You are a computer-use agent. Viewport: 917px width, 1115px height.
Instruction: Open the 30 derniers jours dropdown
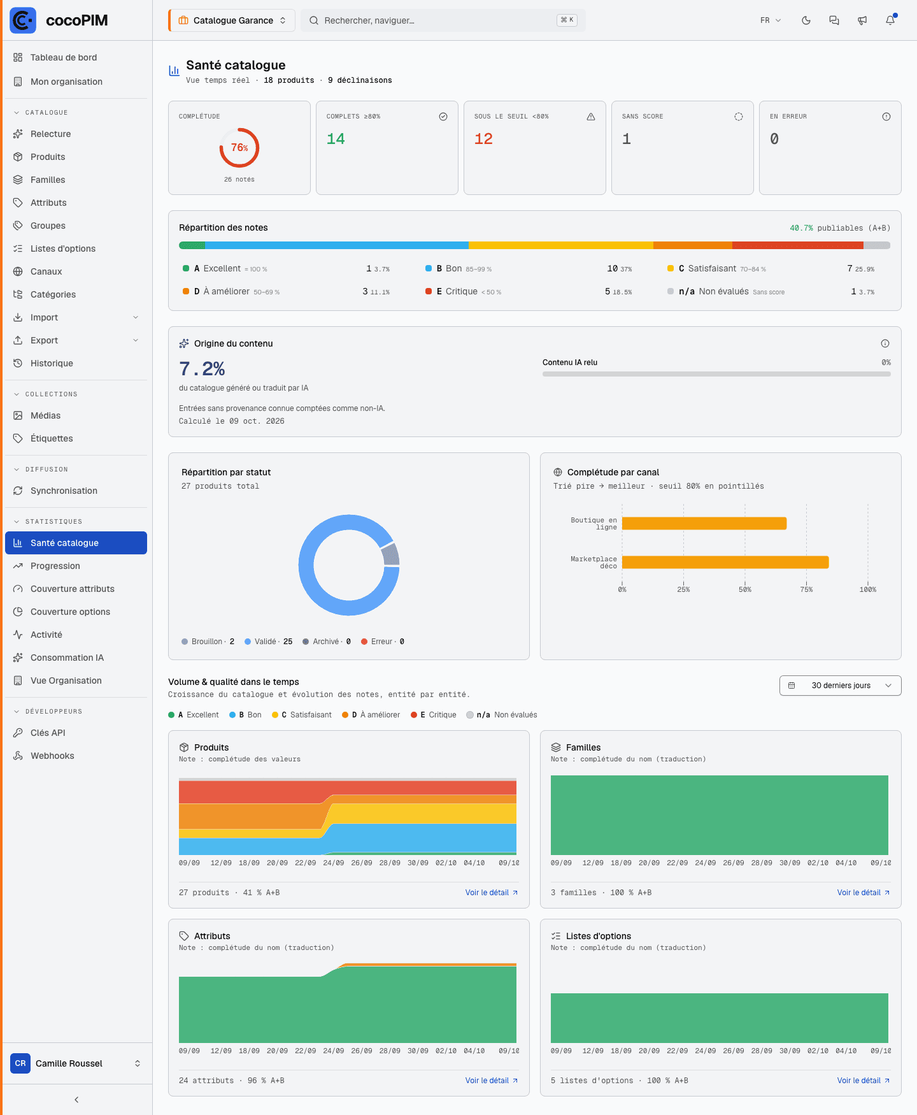841,686
